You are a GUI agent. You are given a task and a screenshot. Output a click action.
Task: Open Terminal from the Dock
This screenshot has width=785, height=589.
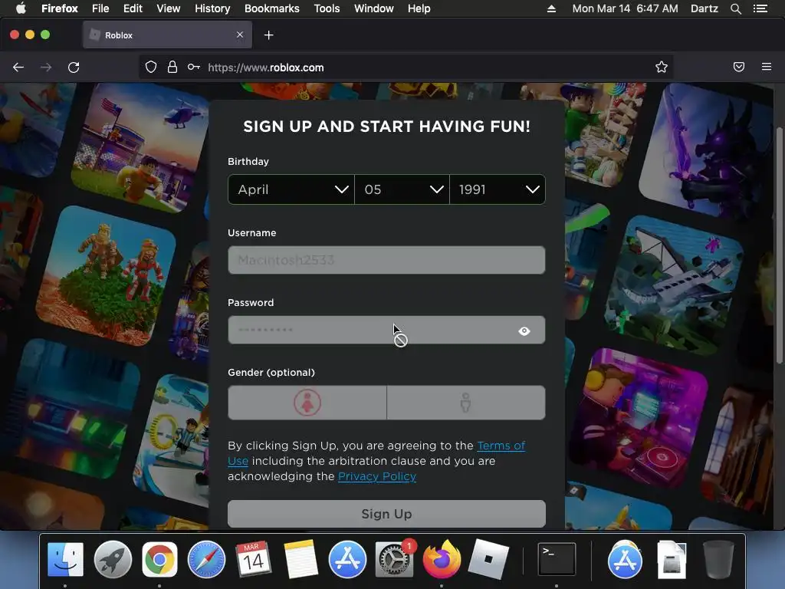[x=557, y=559]
